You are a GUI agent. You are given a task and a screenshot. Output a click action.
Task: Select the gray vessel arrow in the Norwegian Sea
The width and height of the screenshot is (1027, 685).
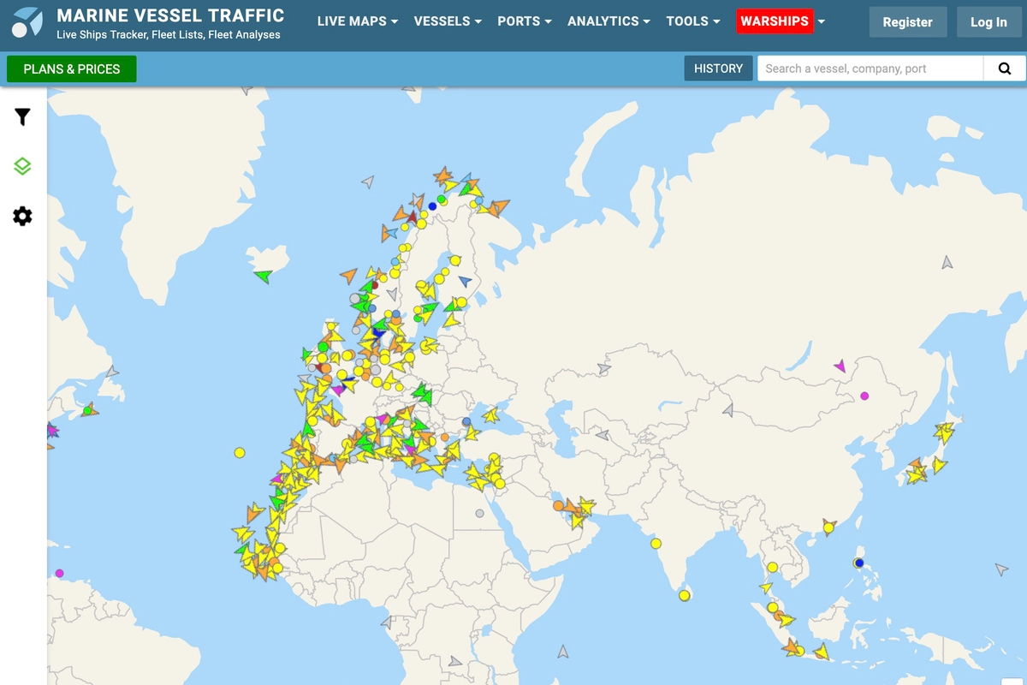(x=368, y=182)
